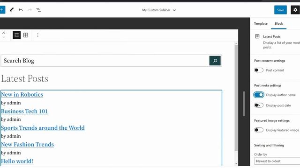Enable Display post date toggle

[259, 105]
